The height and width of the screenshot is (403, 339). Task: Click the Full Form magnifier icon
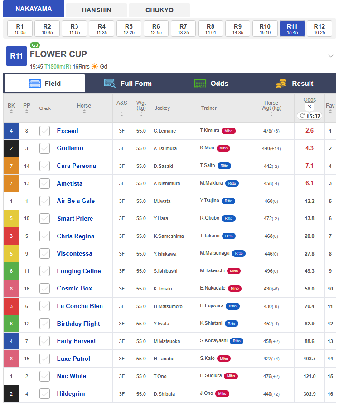pos(110,84)
